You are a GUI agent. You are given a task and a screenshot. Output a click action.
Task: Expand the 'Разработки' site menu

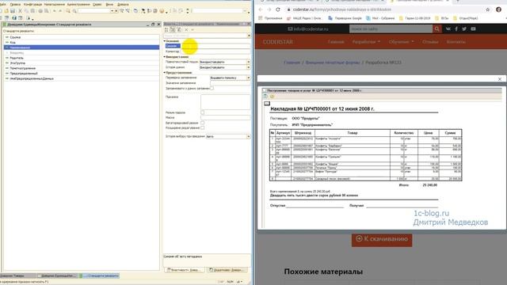[366, 42]
